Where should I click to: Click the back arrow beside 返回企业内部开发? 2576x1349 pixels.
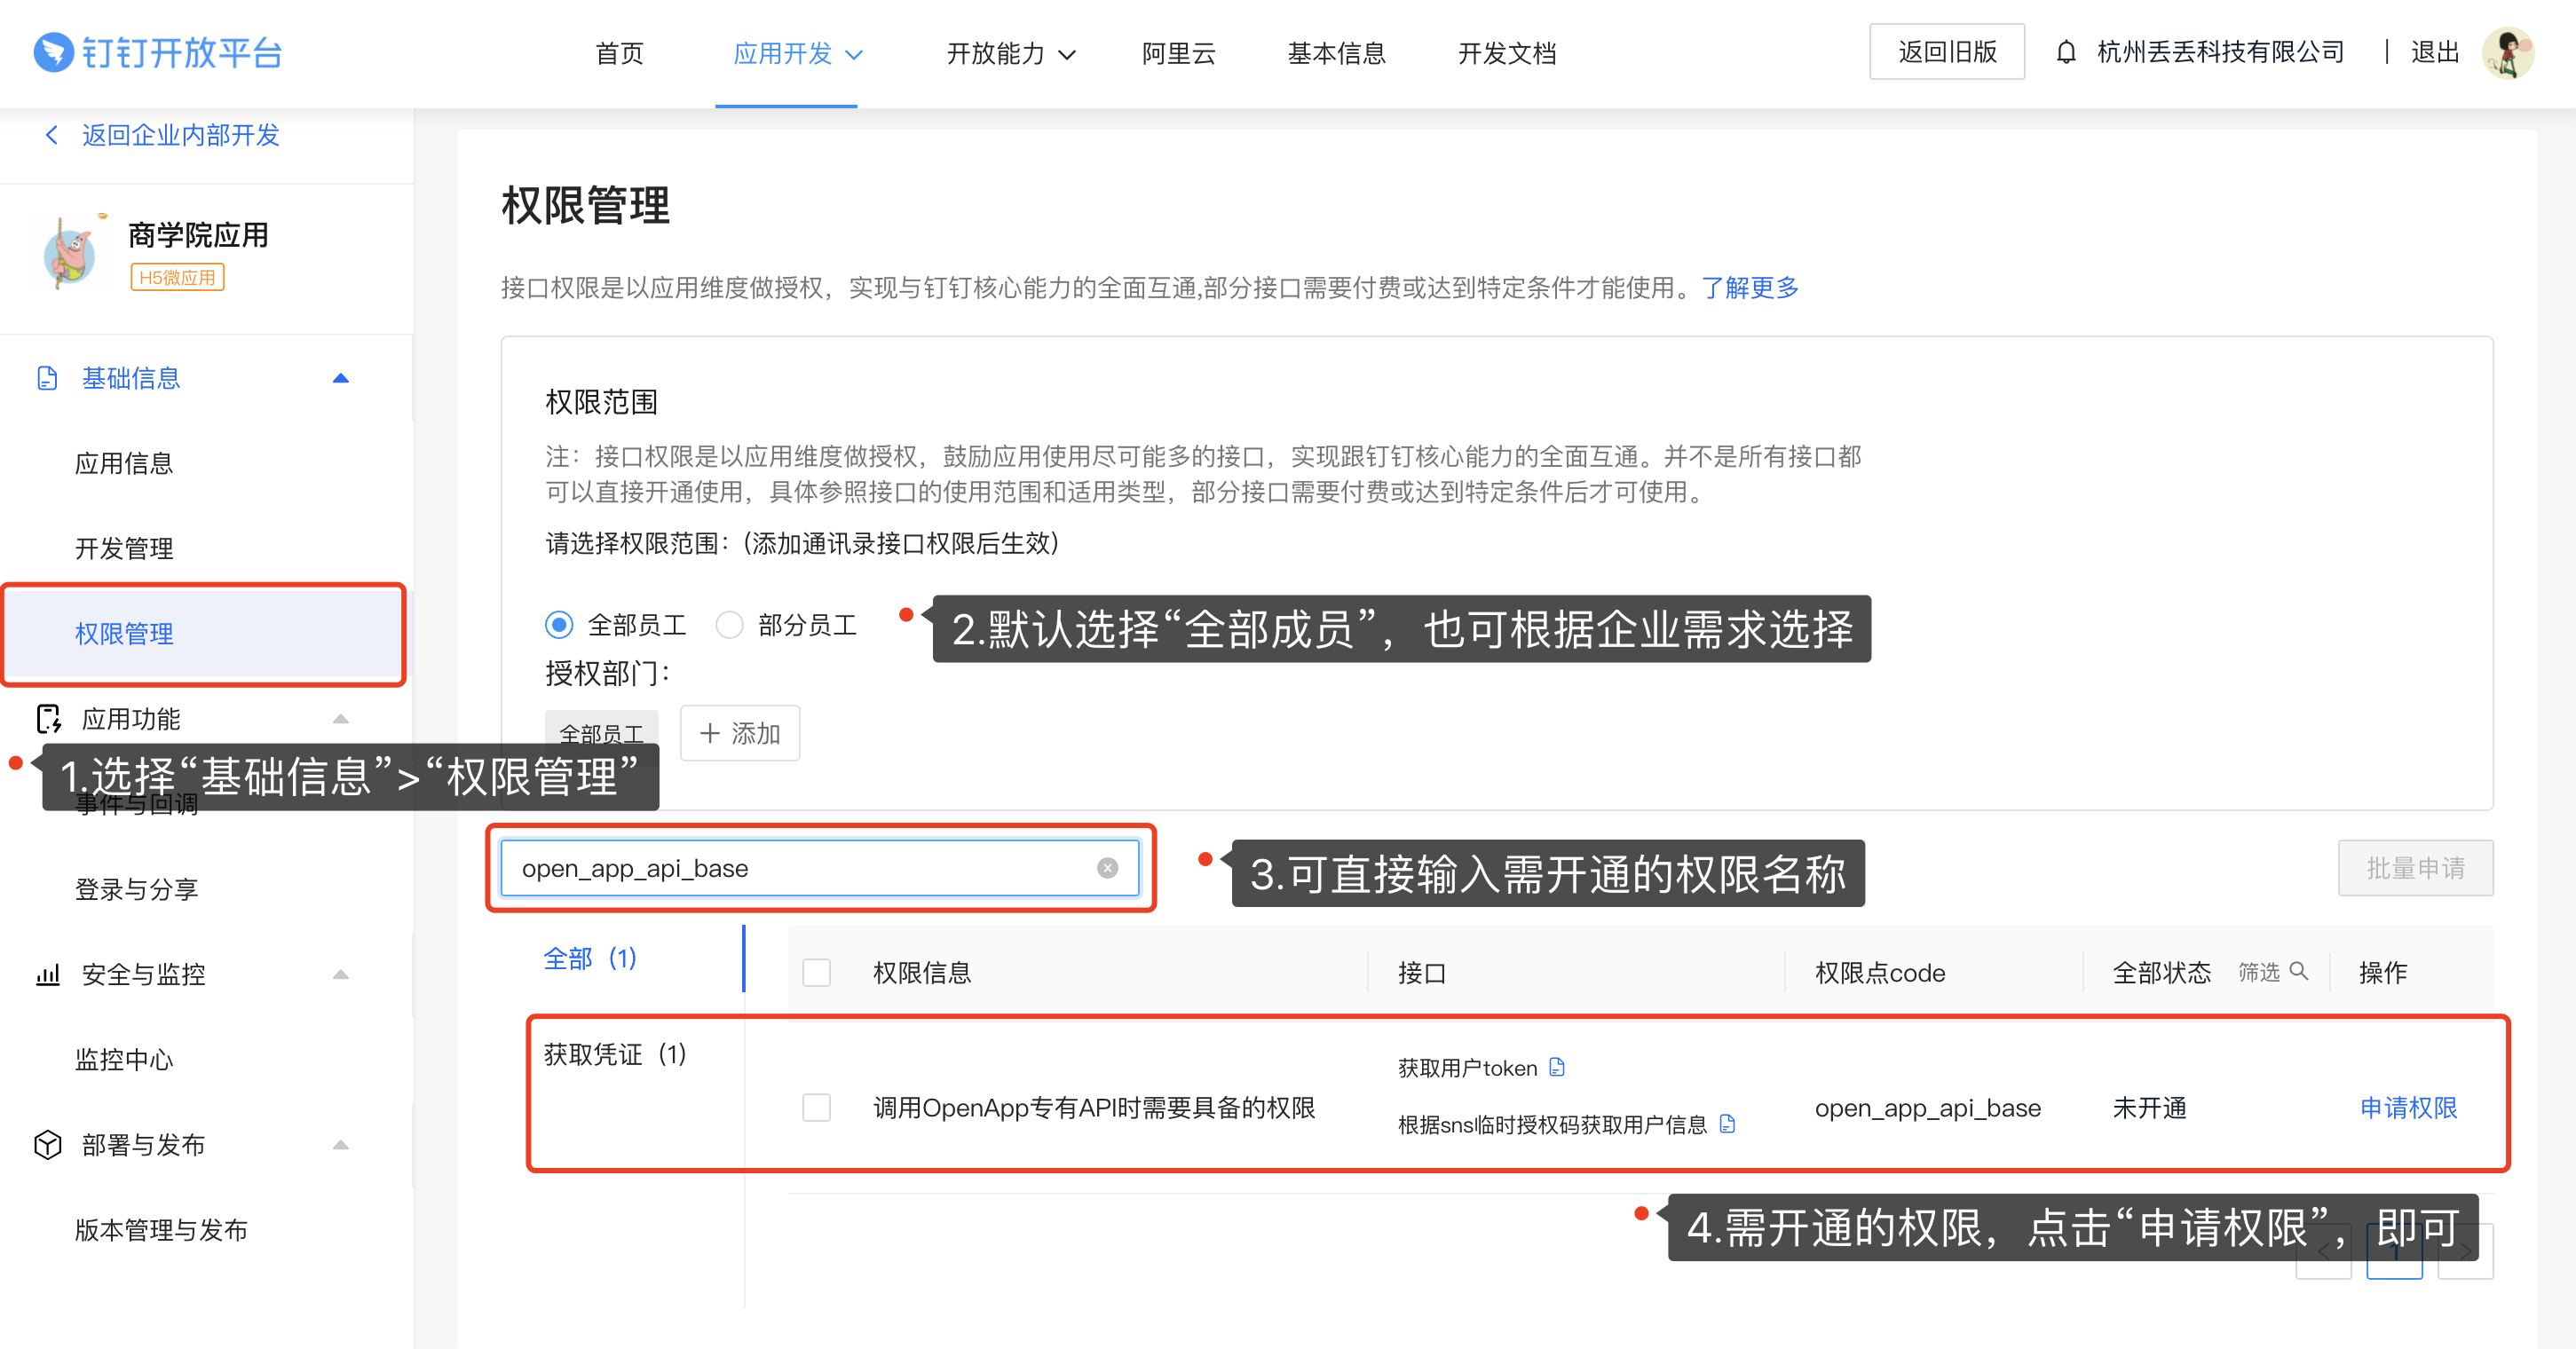pos(52,134)
